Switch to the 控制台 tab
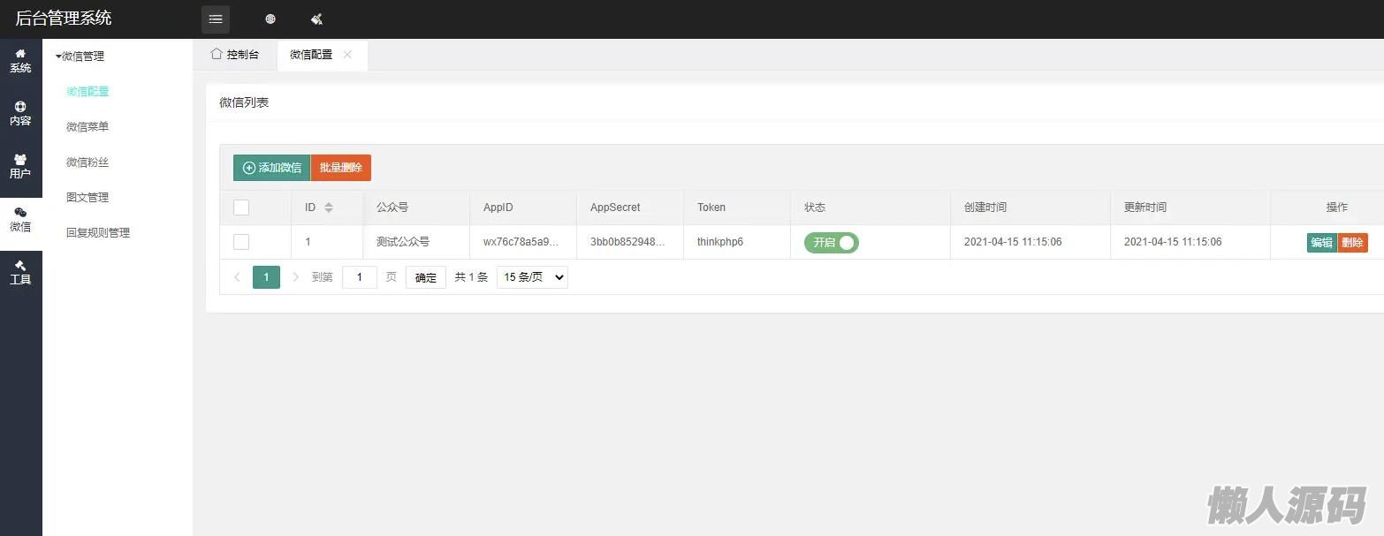This screenshot has height=536, width=1384. pyautogui.click(x=235, y=55)
